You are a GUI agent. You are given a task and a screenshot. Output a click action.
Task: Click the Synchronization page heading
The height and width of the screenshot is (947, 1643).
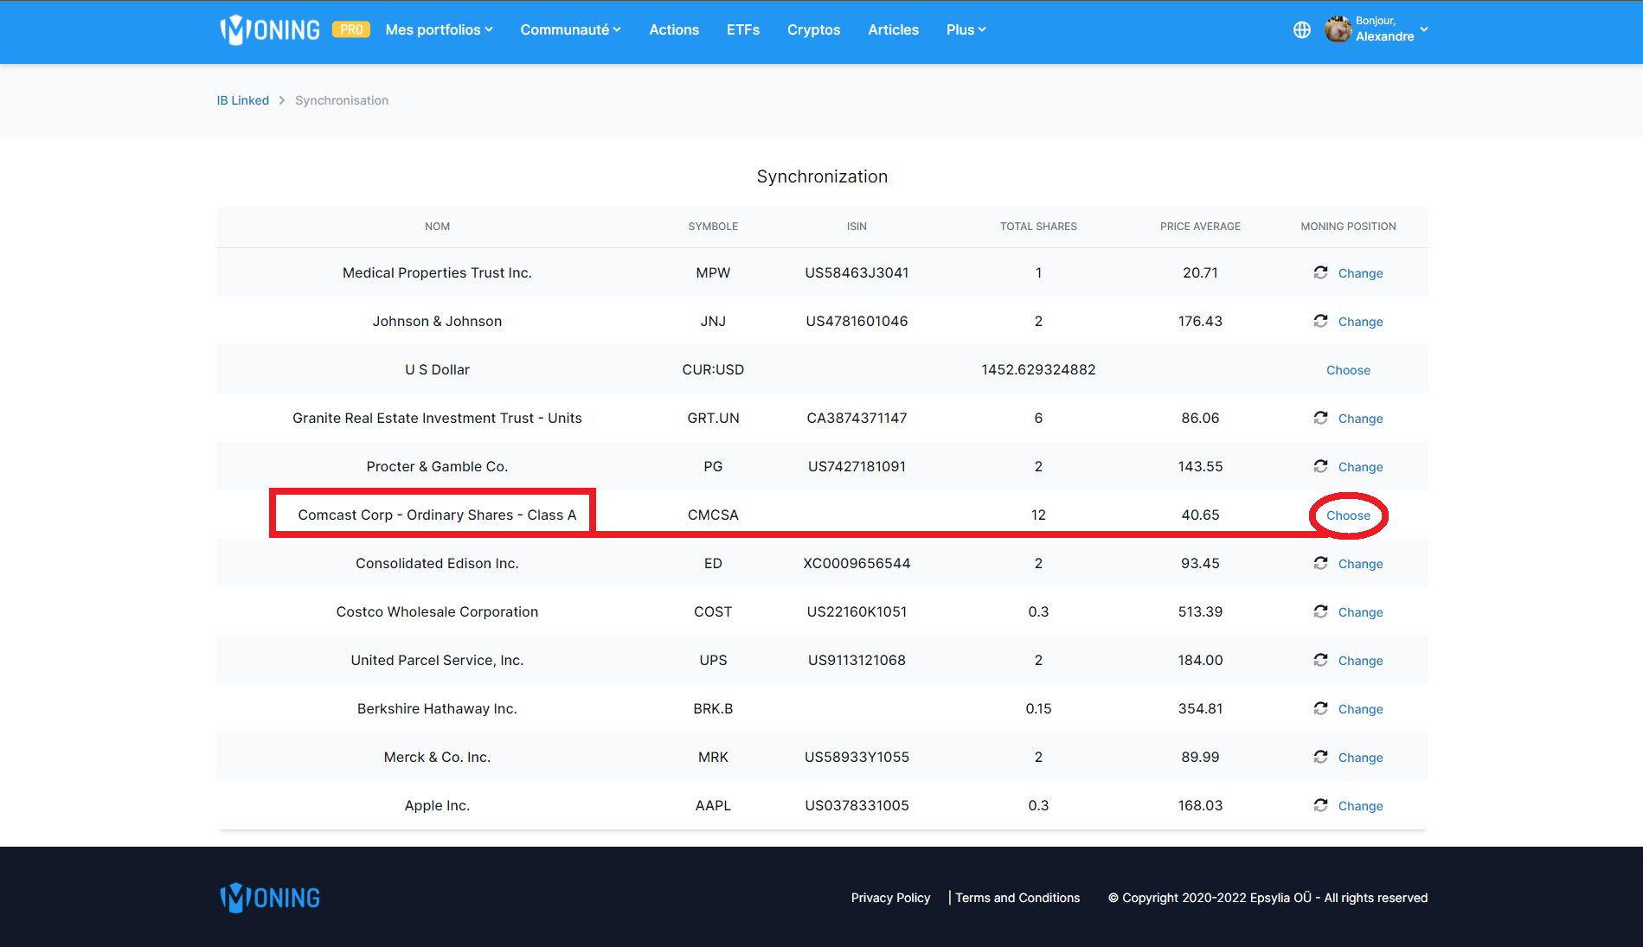(x=822, y=176)
